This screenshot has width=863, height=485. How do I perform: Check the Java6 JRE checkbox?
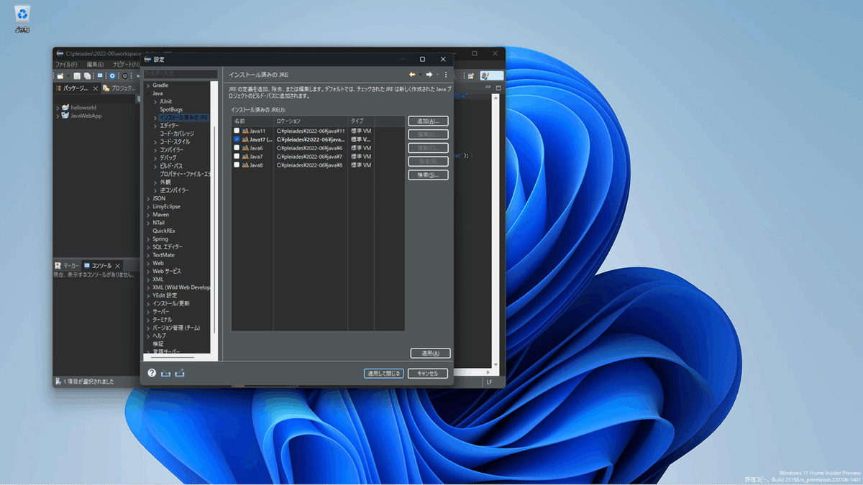(237, 148)
